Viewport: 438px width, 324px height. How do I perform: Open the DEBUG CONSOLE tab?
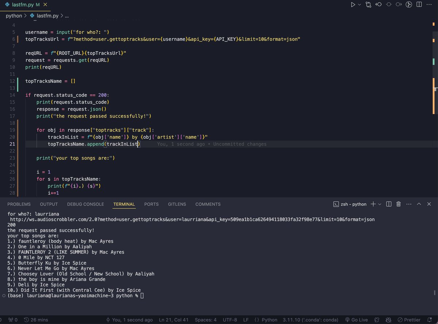[x=85, y=204]
